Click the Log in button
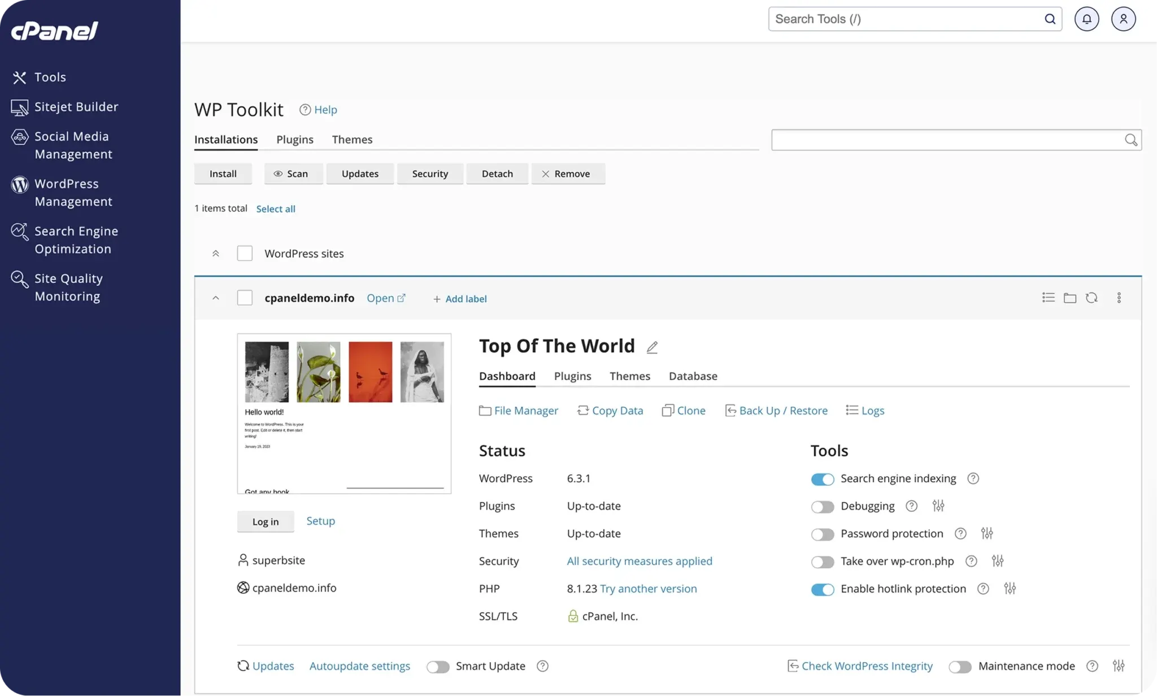Screen dimensions: 1157x696 265,521
